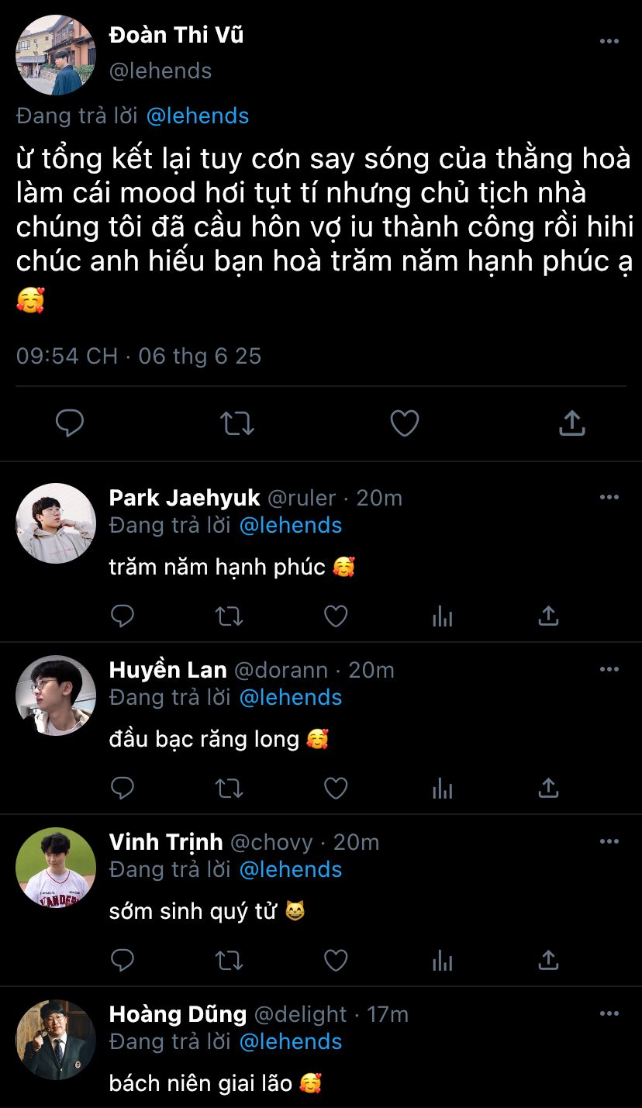This screenshot has height=1108, width=642.
Task: Like Vinh Trịnh's reply
Action: tap(335, 961)
